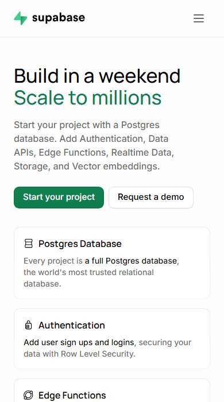Click the Authentication lock icon
The width and height of the screenshot is (224, 402).
click(x=29, y=326)
